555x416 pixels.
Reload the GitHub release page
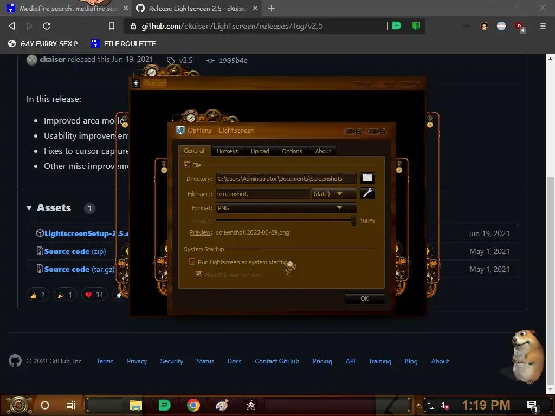47,26
